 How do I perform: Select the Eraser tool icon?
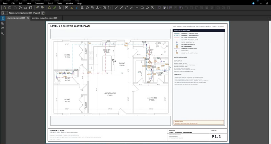(x=82, y=8)
